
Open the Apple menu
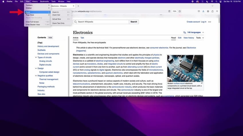click(x=3, y=1)
